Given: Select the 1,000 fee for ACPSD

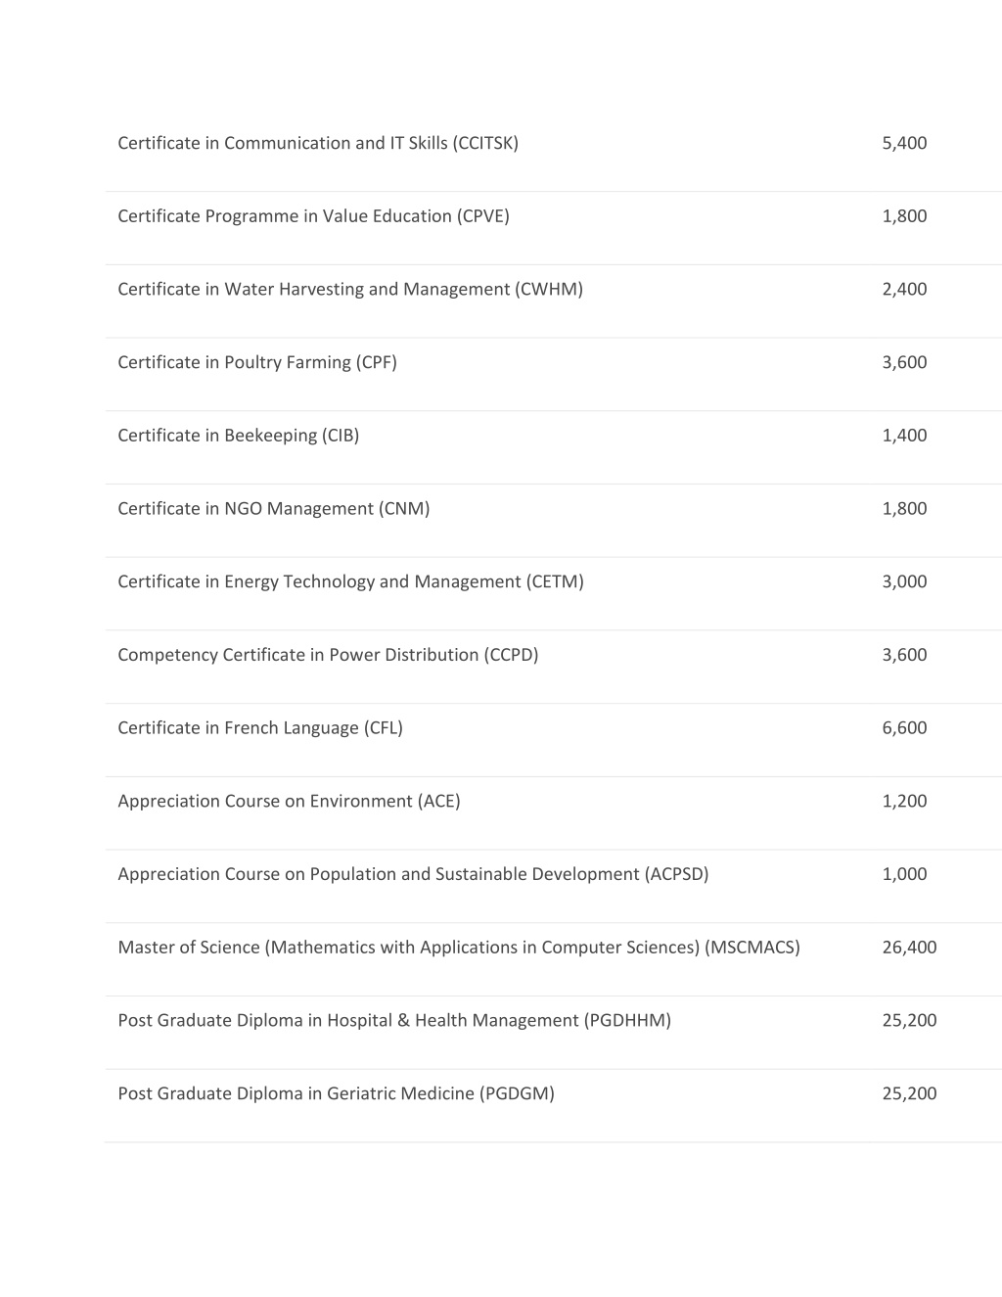Looking at the screenshot, I should (x=904, y=874).
